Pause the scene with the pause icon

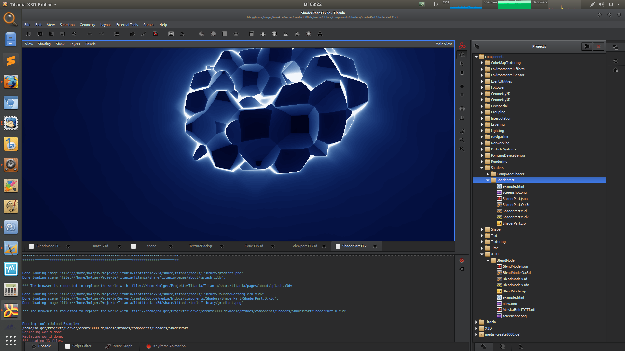[x=462, y=72]
